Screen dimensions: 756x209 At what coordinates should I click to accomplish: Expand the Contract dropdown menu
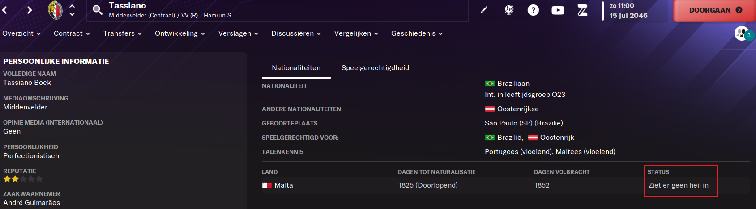pyautogui.click(x=72, y=33)
